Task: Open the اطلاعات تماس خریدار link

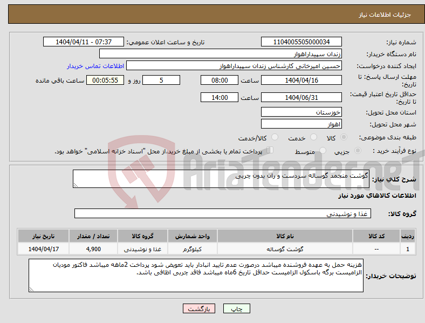Action: coord(95,66)
